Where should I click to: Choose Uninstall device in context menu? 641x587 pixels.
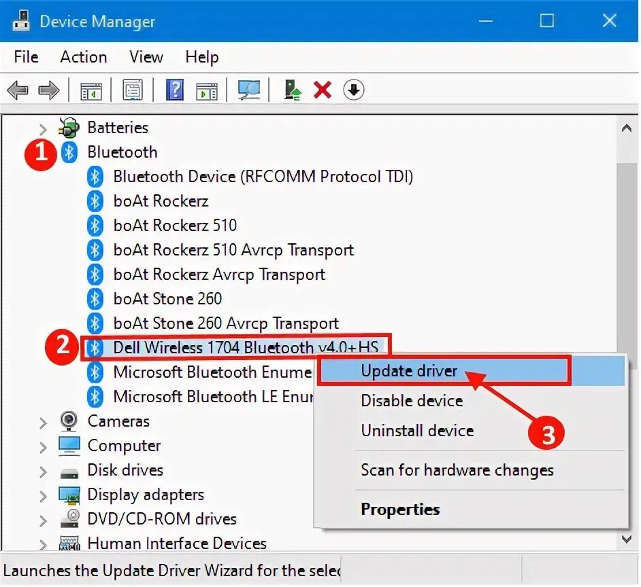(472, 431)
